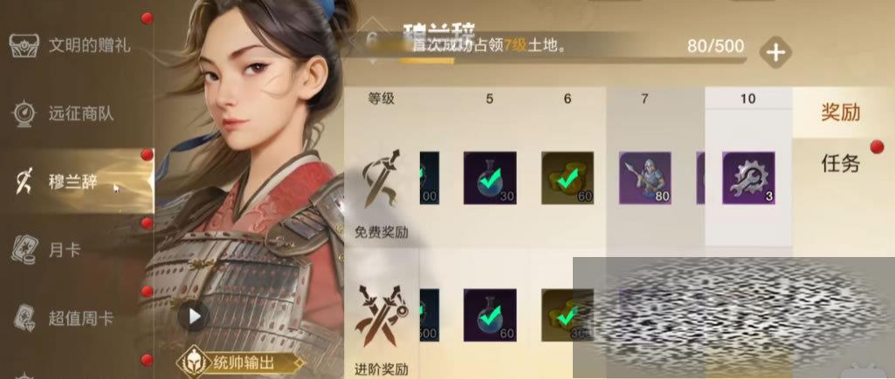Viewport: 895px width, 379px height.
Task: Click the plus button beside 80/500
Action: pyautogui.click(x=775, y=52)
